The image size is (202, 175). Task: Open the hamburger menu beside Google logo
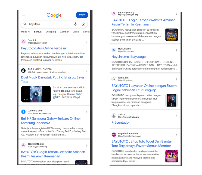pos(23,15)
